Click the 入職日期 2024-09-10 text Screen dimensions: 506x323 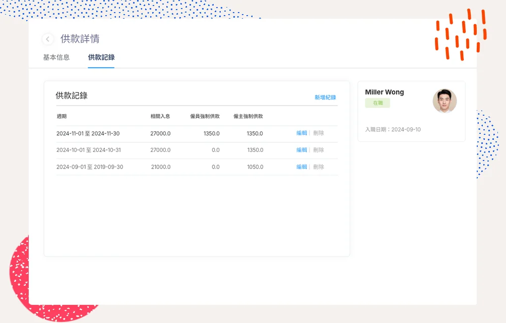point(393,130)
